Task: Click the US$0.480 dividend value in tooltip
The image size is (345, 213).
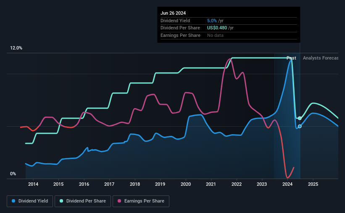Action: (x=217, y=28)
